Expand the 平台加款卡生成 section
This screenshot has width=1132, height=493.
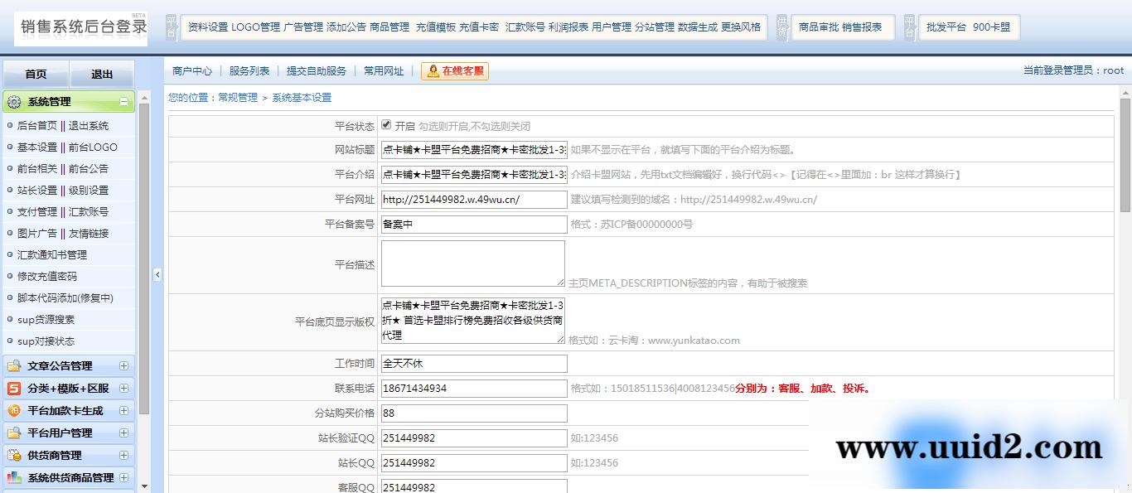click(x=124, y=409)
